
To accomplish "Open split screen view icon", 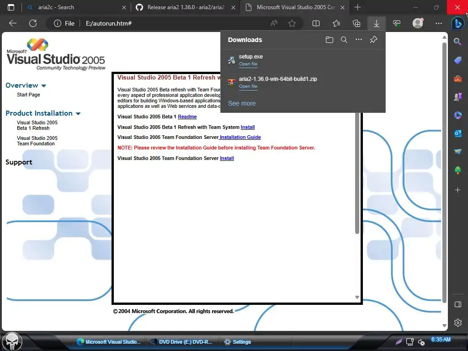I will (x=316, y=23).
